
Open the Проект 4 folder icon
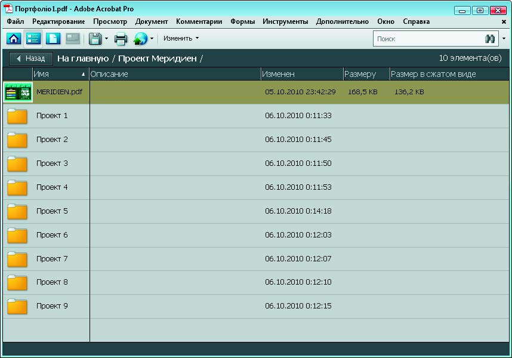pos(17,187)
